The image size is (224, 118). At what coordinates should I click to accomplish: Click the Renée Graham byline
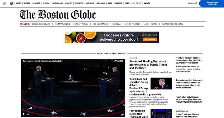[x=182, y=111]
